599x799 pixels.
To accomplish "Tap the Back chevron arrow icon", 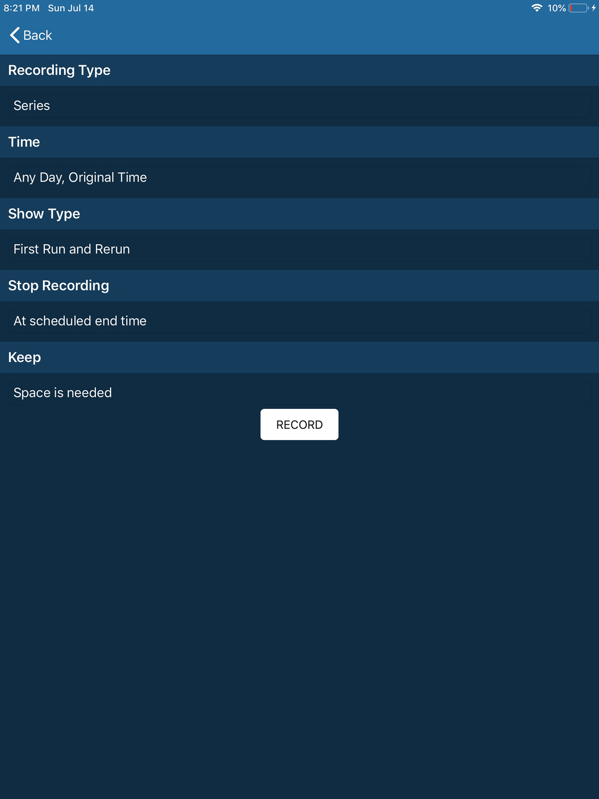I will coord(15,35).
